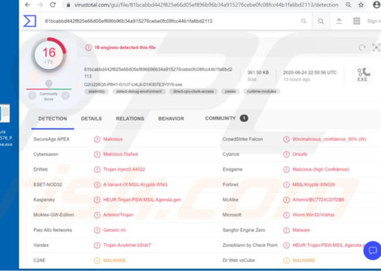Viewport: 381px width, 271px height.
Task: Click the search icon in the VirusTotal toolbar
Action: pyautogui.click(x=321, y=21)
